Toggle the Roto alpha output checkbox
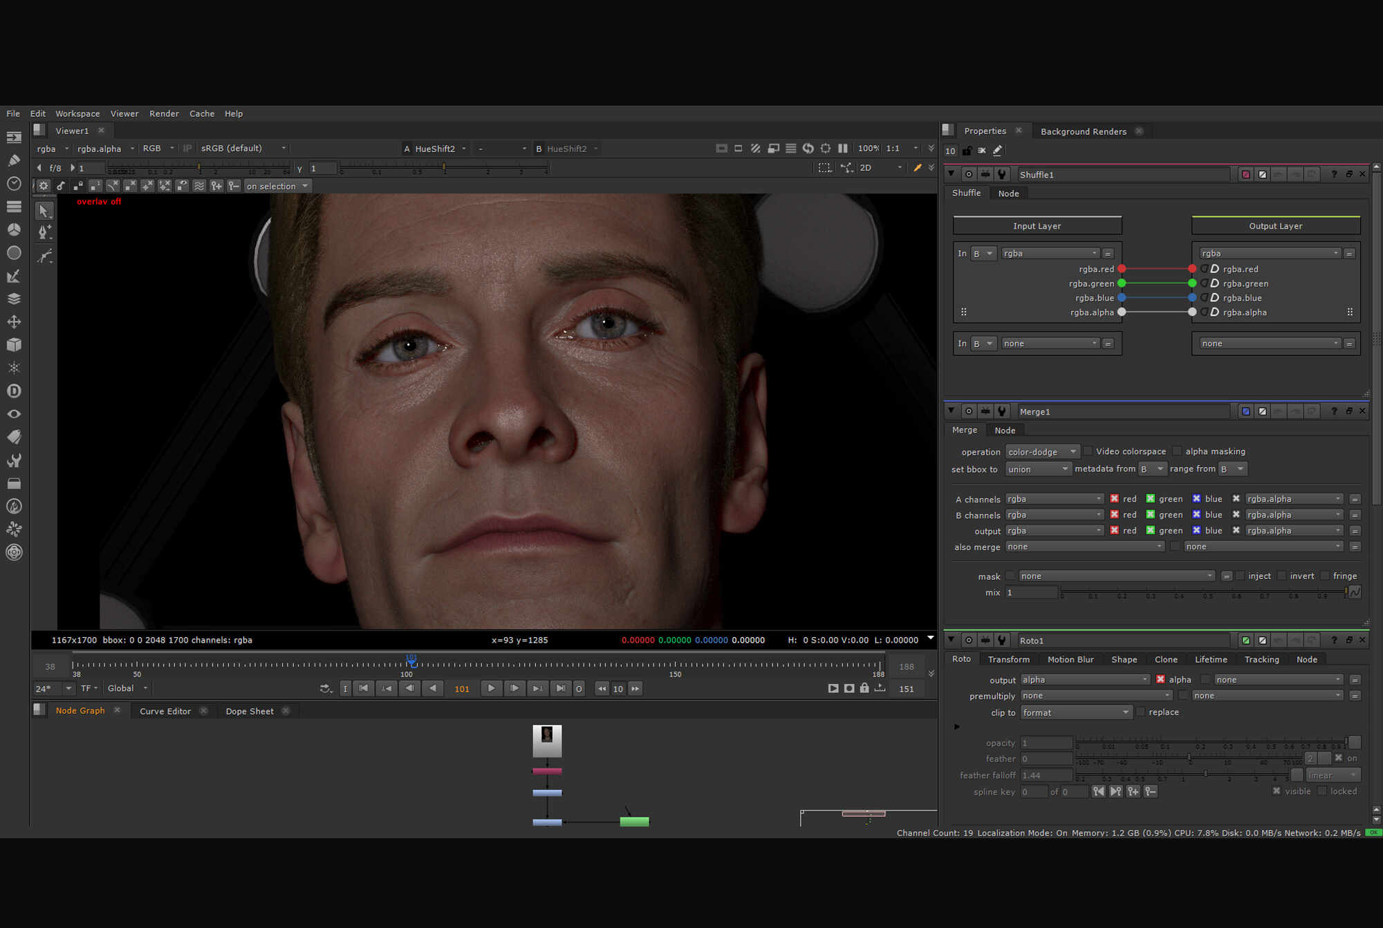The image size is (1383, 928). (x=1160, y=679)
